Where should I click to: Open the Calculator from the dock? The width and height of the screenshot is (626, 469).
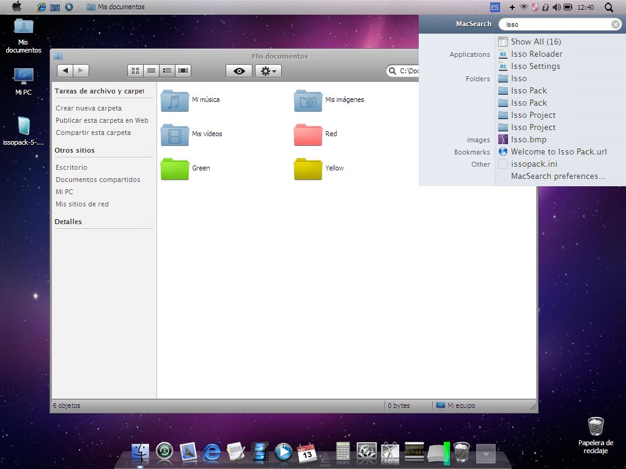342,452
